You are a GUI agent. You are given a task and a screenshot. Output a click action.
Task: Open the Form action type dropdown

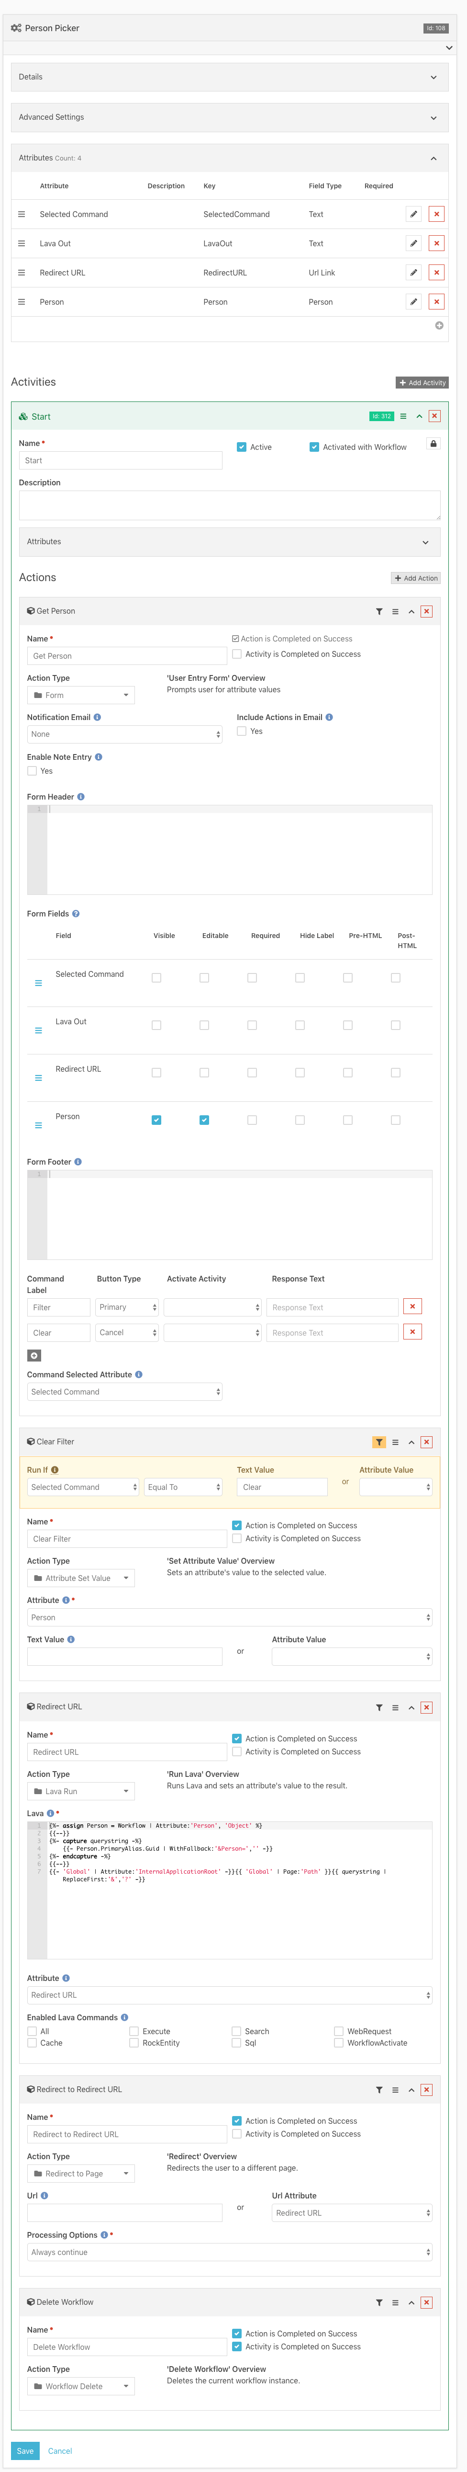80,695
